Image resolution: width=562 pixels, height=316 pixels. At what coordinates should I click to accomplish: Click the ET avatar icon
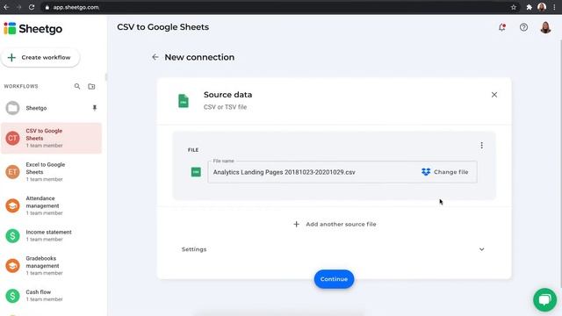pos(12,172)
